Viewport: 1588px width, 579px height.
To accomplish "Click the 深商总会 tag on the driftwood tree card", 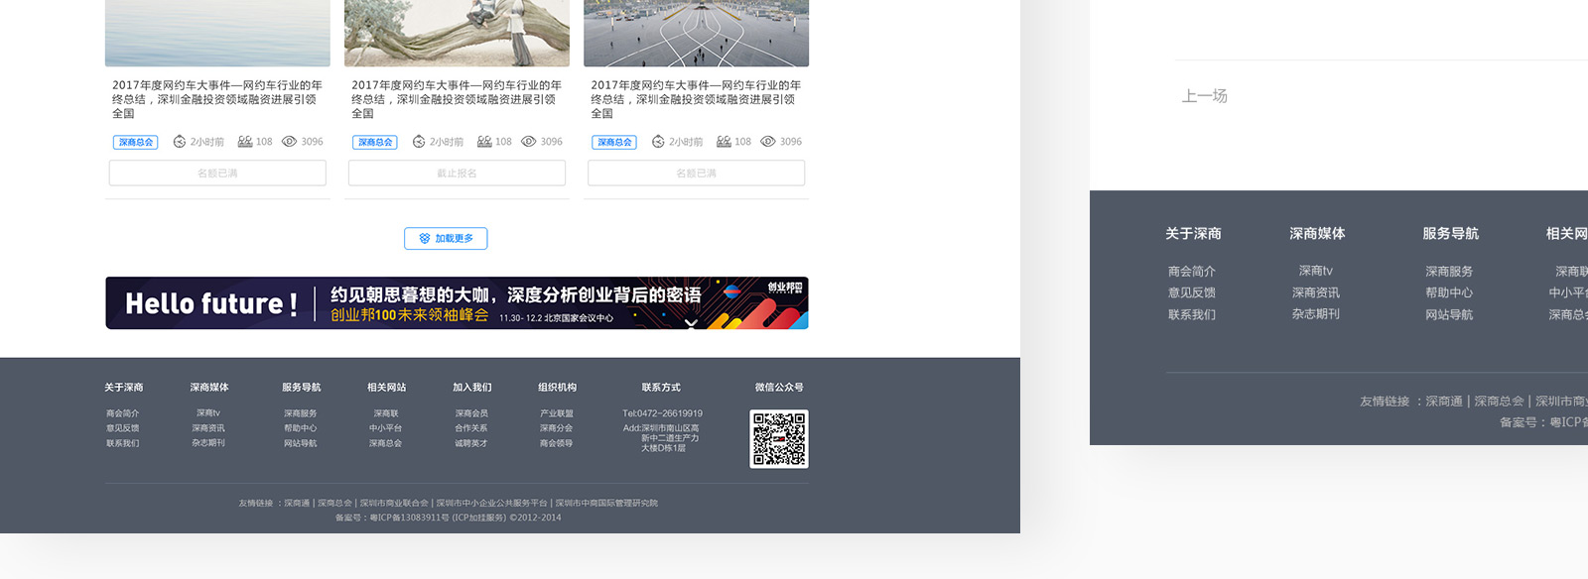I will (x=375, y=142).
